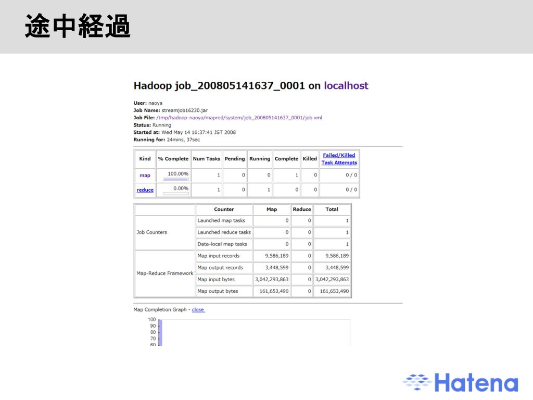533x400 pixels.
Task: Click the running time 24mins, 37sec
Action: tap(183, 140)
